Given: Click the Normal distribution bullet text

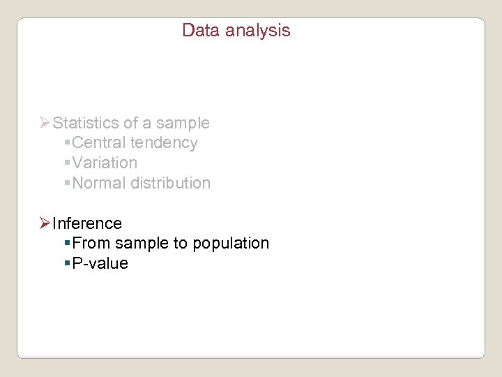Looking at the screenshot, I should pos(141,183).
